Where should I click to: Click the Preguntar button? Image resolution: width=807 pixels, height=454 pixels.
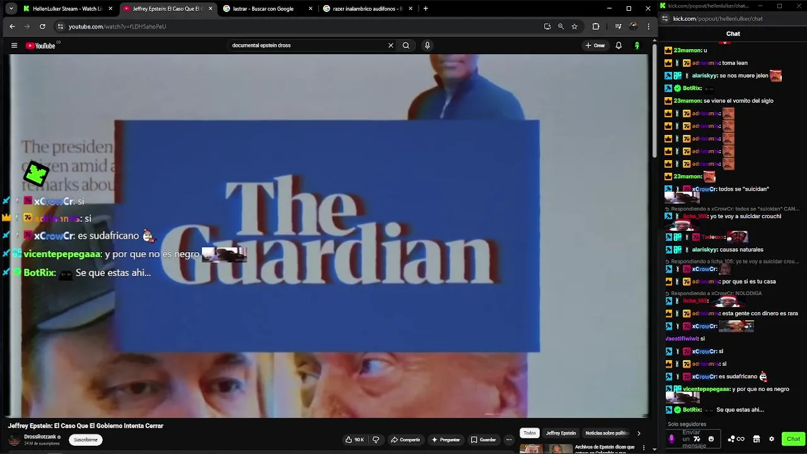pos(446,439)
